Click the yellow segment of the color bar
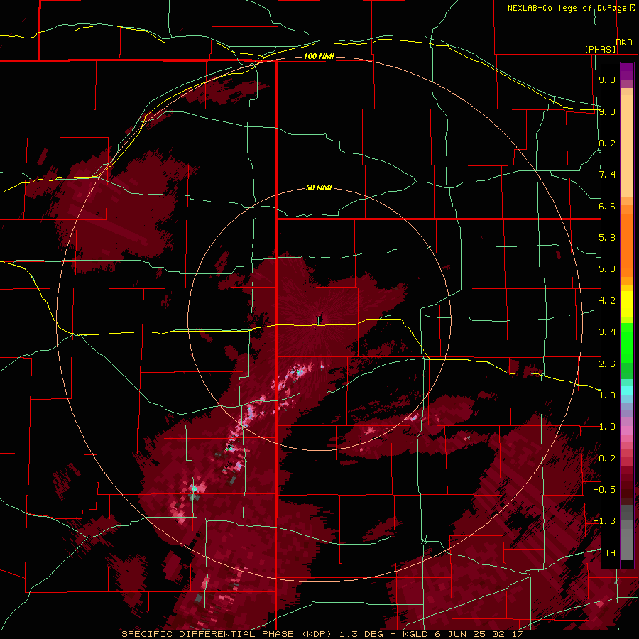 (627, 304)
